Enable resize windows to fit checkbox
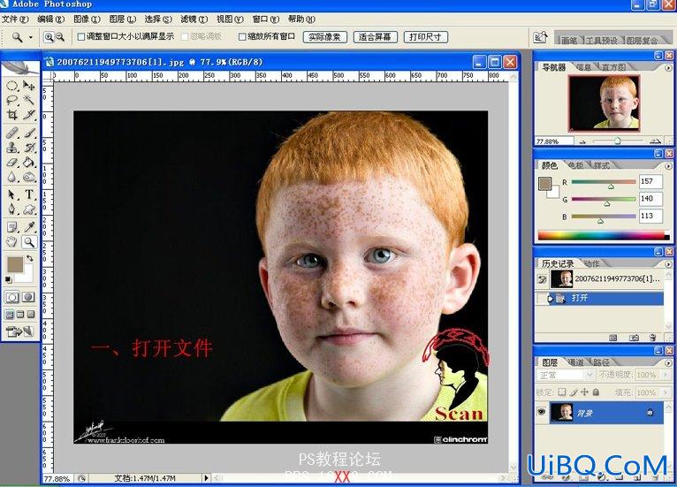 coord(80,37)
